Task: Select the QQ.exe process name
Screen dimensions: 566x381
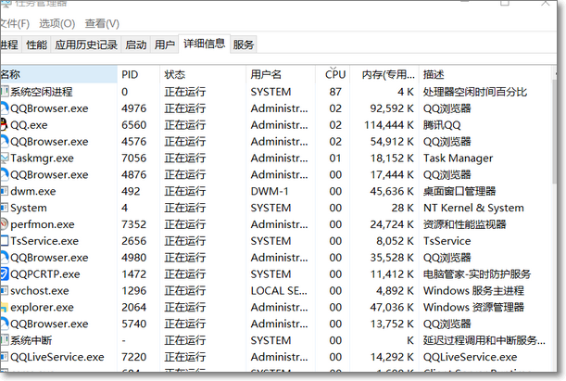Action: [x=29, y=125]
